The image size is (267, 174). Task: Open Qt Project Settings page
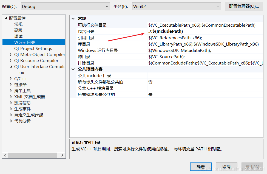pyautogui.click(x=33, y=49)
